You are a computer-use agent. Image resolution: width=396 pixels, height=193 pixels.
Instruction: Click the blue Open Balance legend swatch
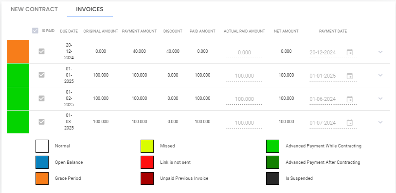pos(42,162)
